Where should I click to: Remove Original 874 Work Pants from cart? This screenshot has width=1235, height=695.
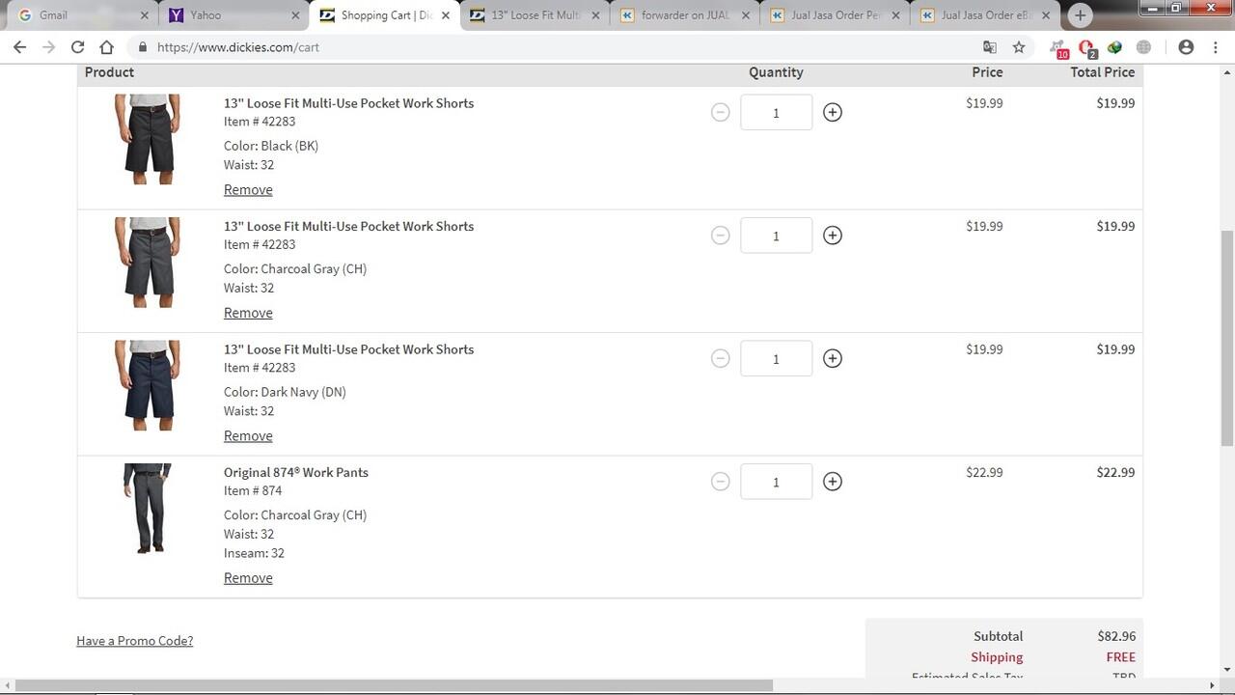tap(248, 578)
